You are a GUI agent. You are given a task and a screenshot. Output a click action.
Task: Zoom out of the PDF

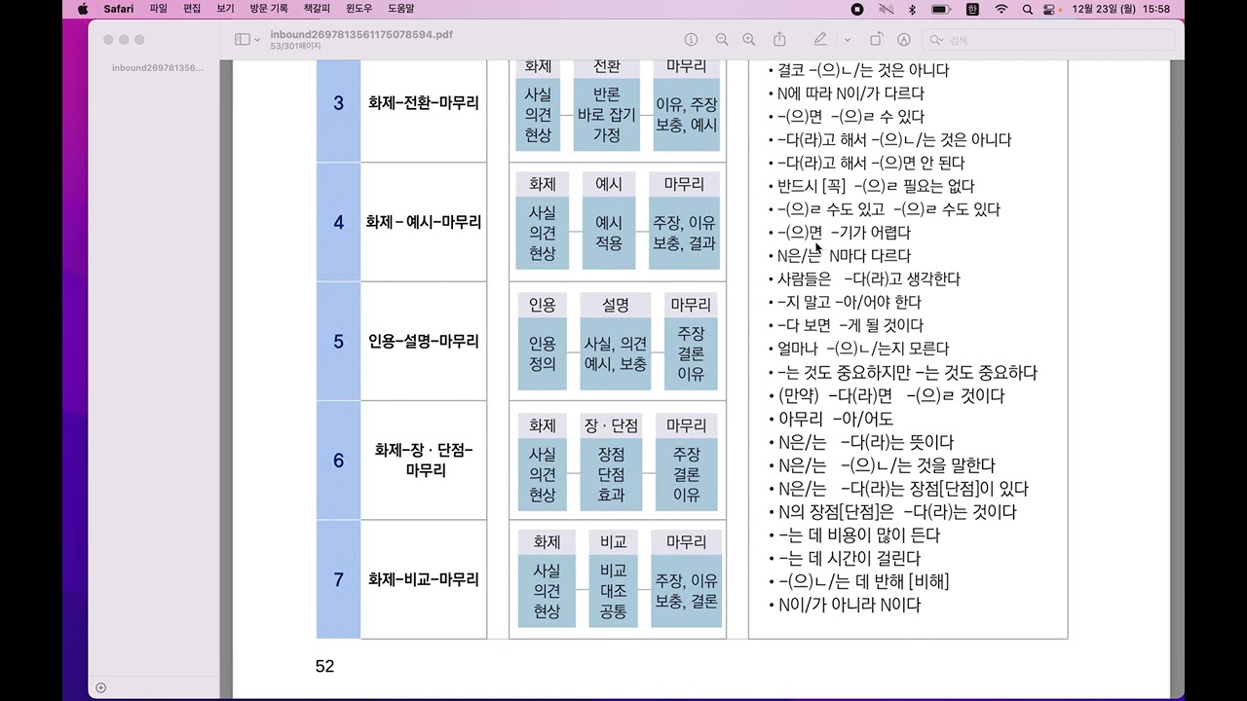[x=722, y=39]
